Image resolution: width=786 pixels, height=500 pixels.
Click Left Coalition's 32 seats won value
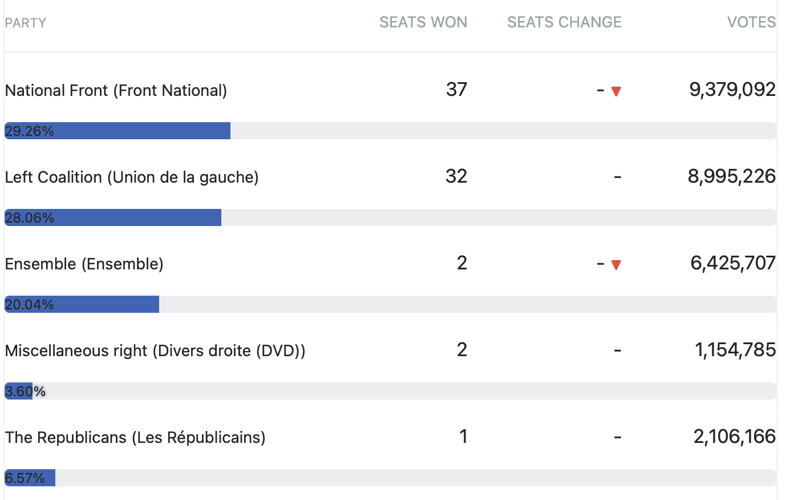click(x=456, y=176)
